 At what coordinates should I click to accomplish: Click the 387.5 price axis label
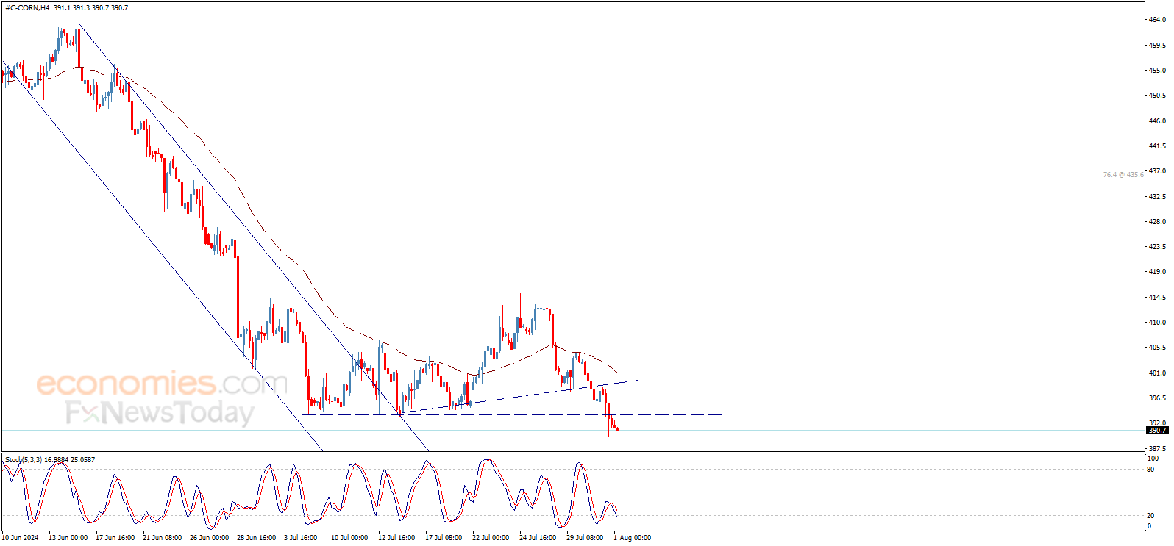[1157, 449]
